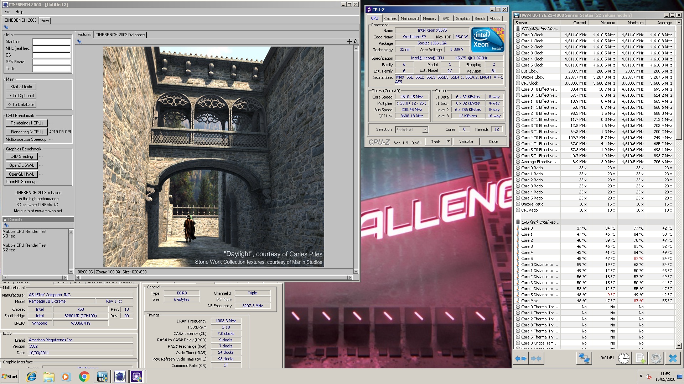Click triangle icon beside the move icon
The width and height of the screenshot is (684, 384).
pos(355,42)
